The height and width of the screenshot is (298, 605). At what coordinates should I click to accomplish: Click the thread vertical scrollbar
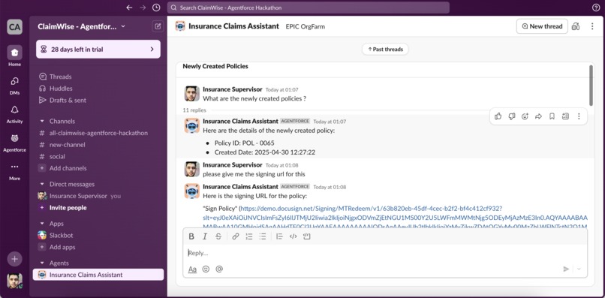(x=591, y=86)
